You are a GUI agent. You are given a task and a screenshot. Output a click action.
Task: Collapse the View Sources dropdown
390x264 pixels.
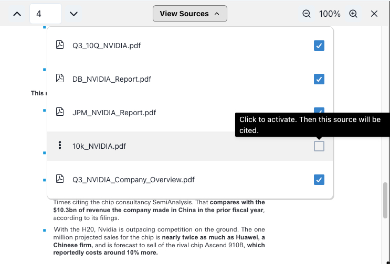point(189,14)
